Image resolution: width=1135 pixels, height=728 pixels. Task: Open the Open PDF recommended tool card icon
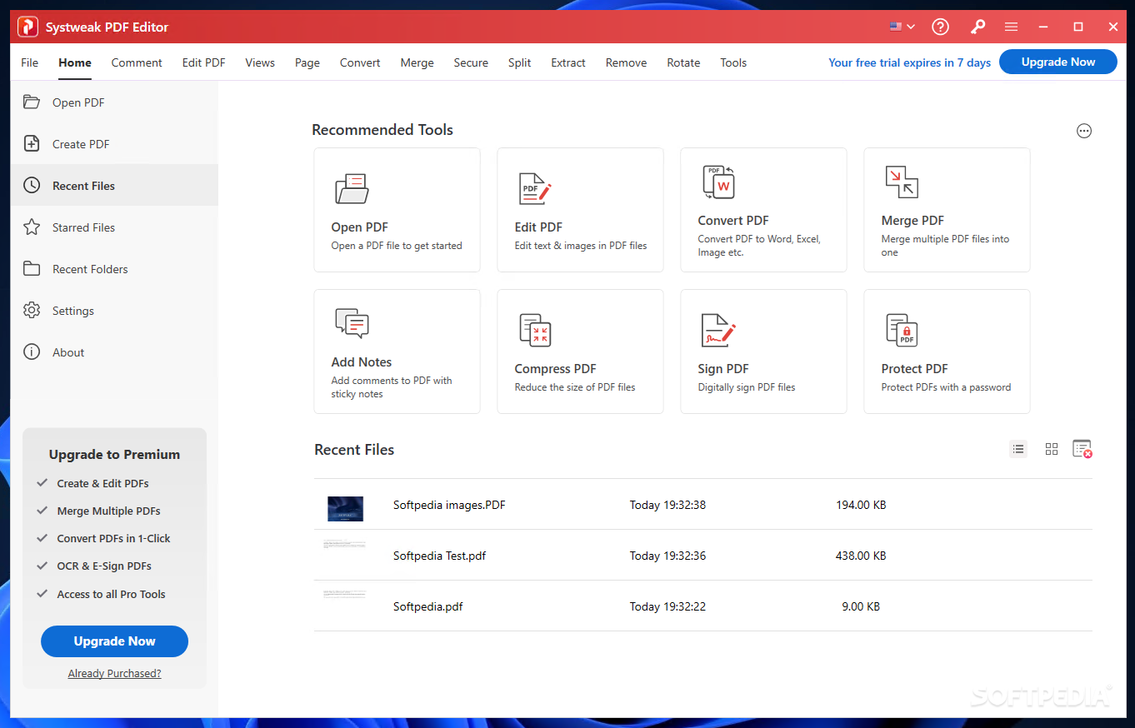pyautogui.click(x=352, y=188)
